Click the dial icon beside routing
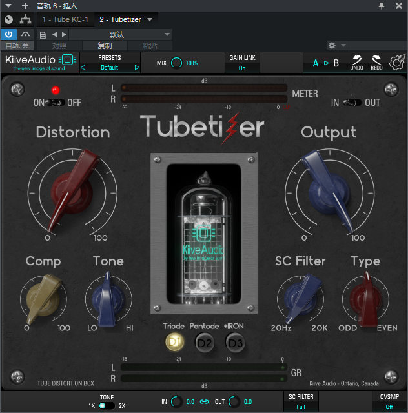Image resolution: width=408 pixels, height=413 pixels. point(8,19)
